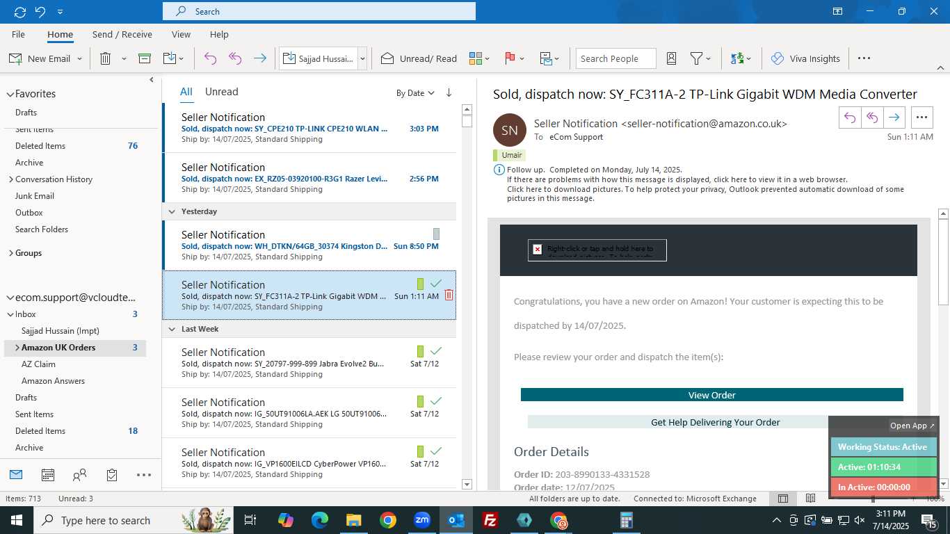Click Forward arrow in the ribbon
Screen dimensions: 950x534
point(260,58)
